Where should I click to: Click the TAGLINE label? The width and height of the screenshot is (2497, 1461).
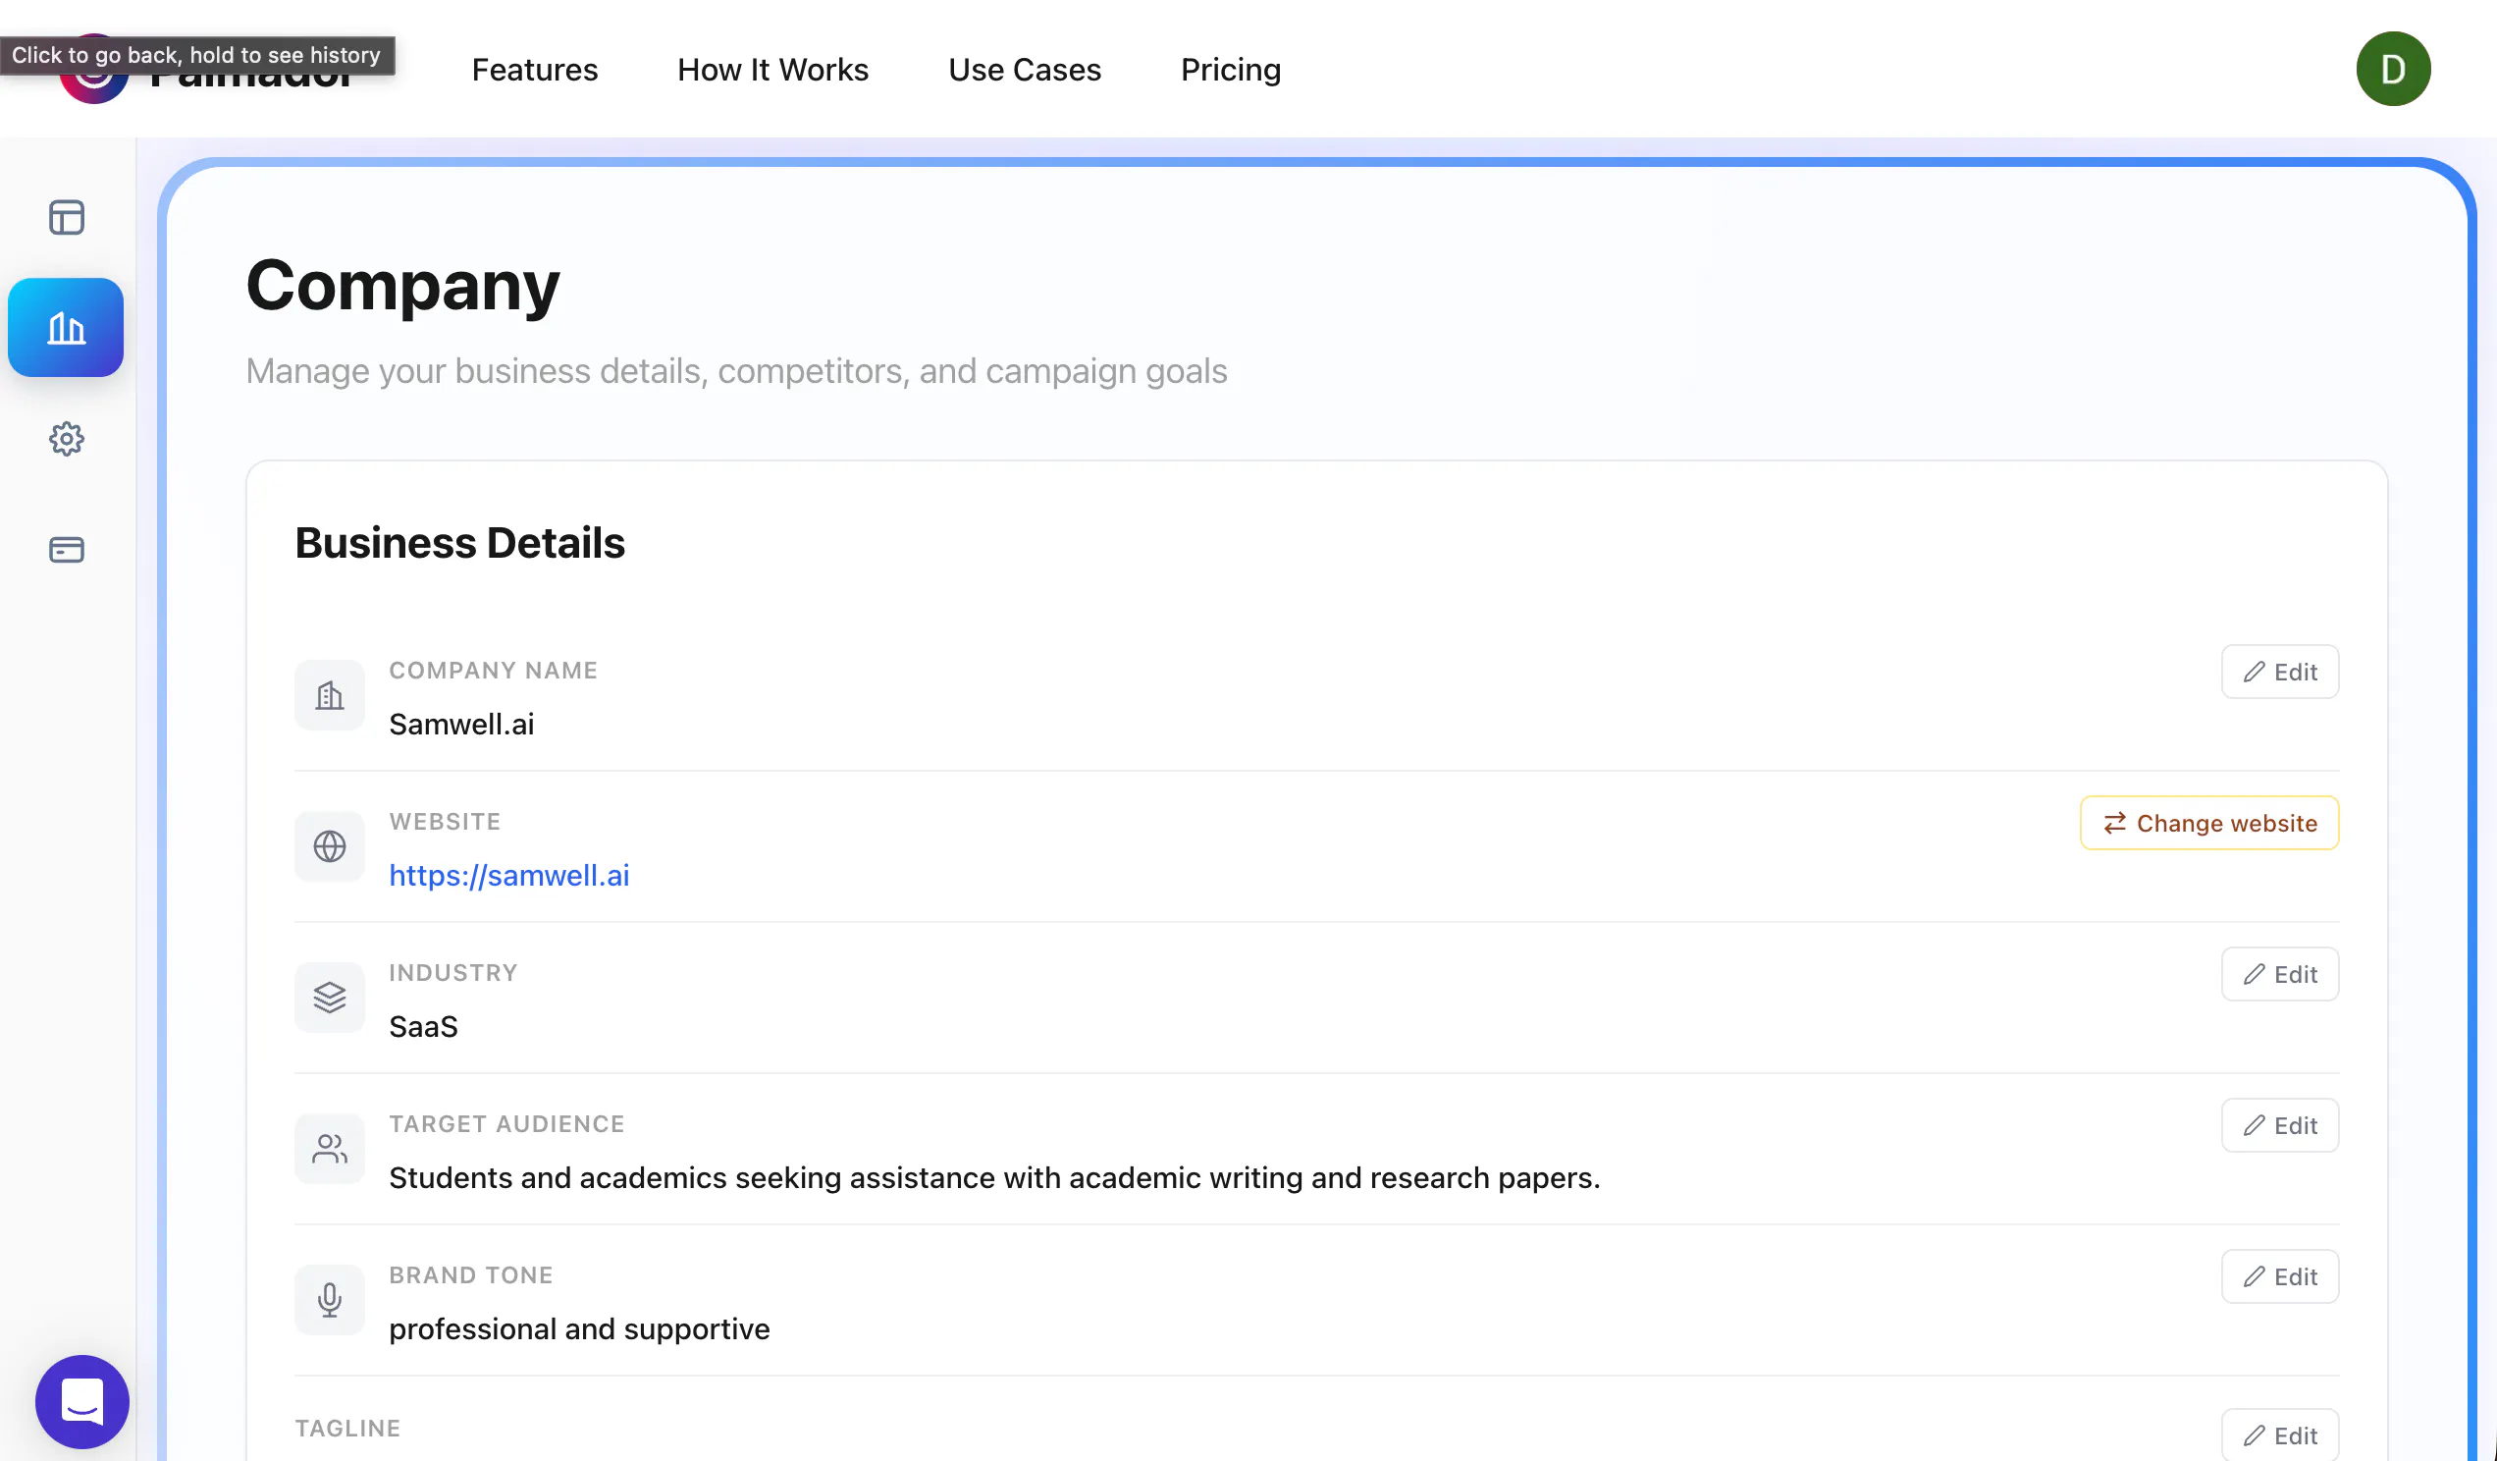[x=347, y=1429]
